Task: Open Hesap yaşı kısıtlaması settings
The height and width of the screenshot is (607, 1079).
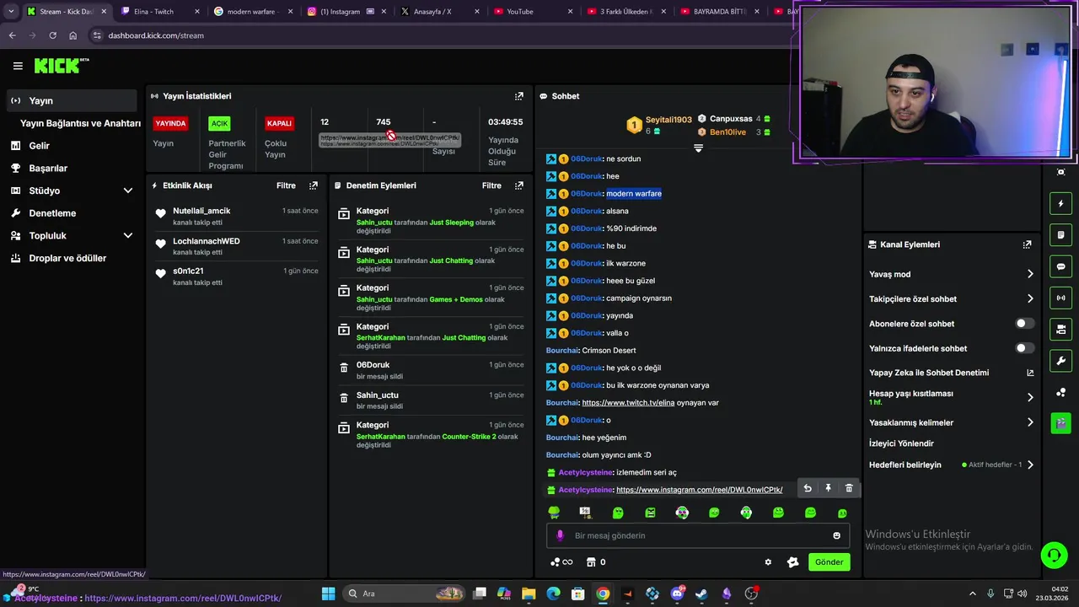Action: [x=951, y=397]
